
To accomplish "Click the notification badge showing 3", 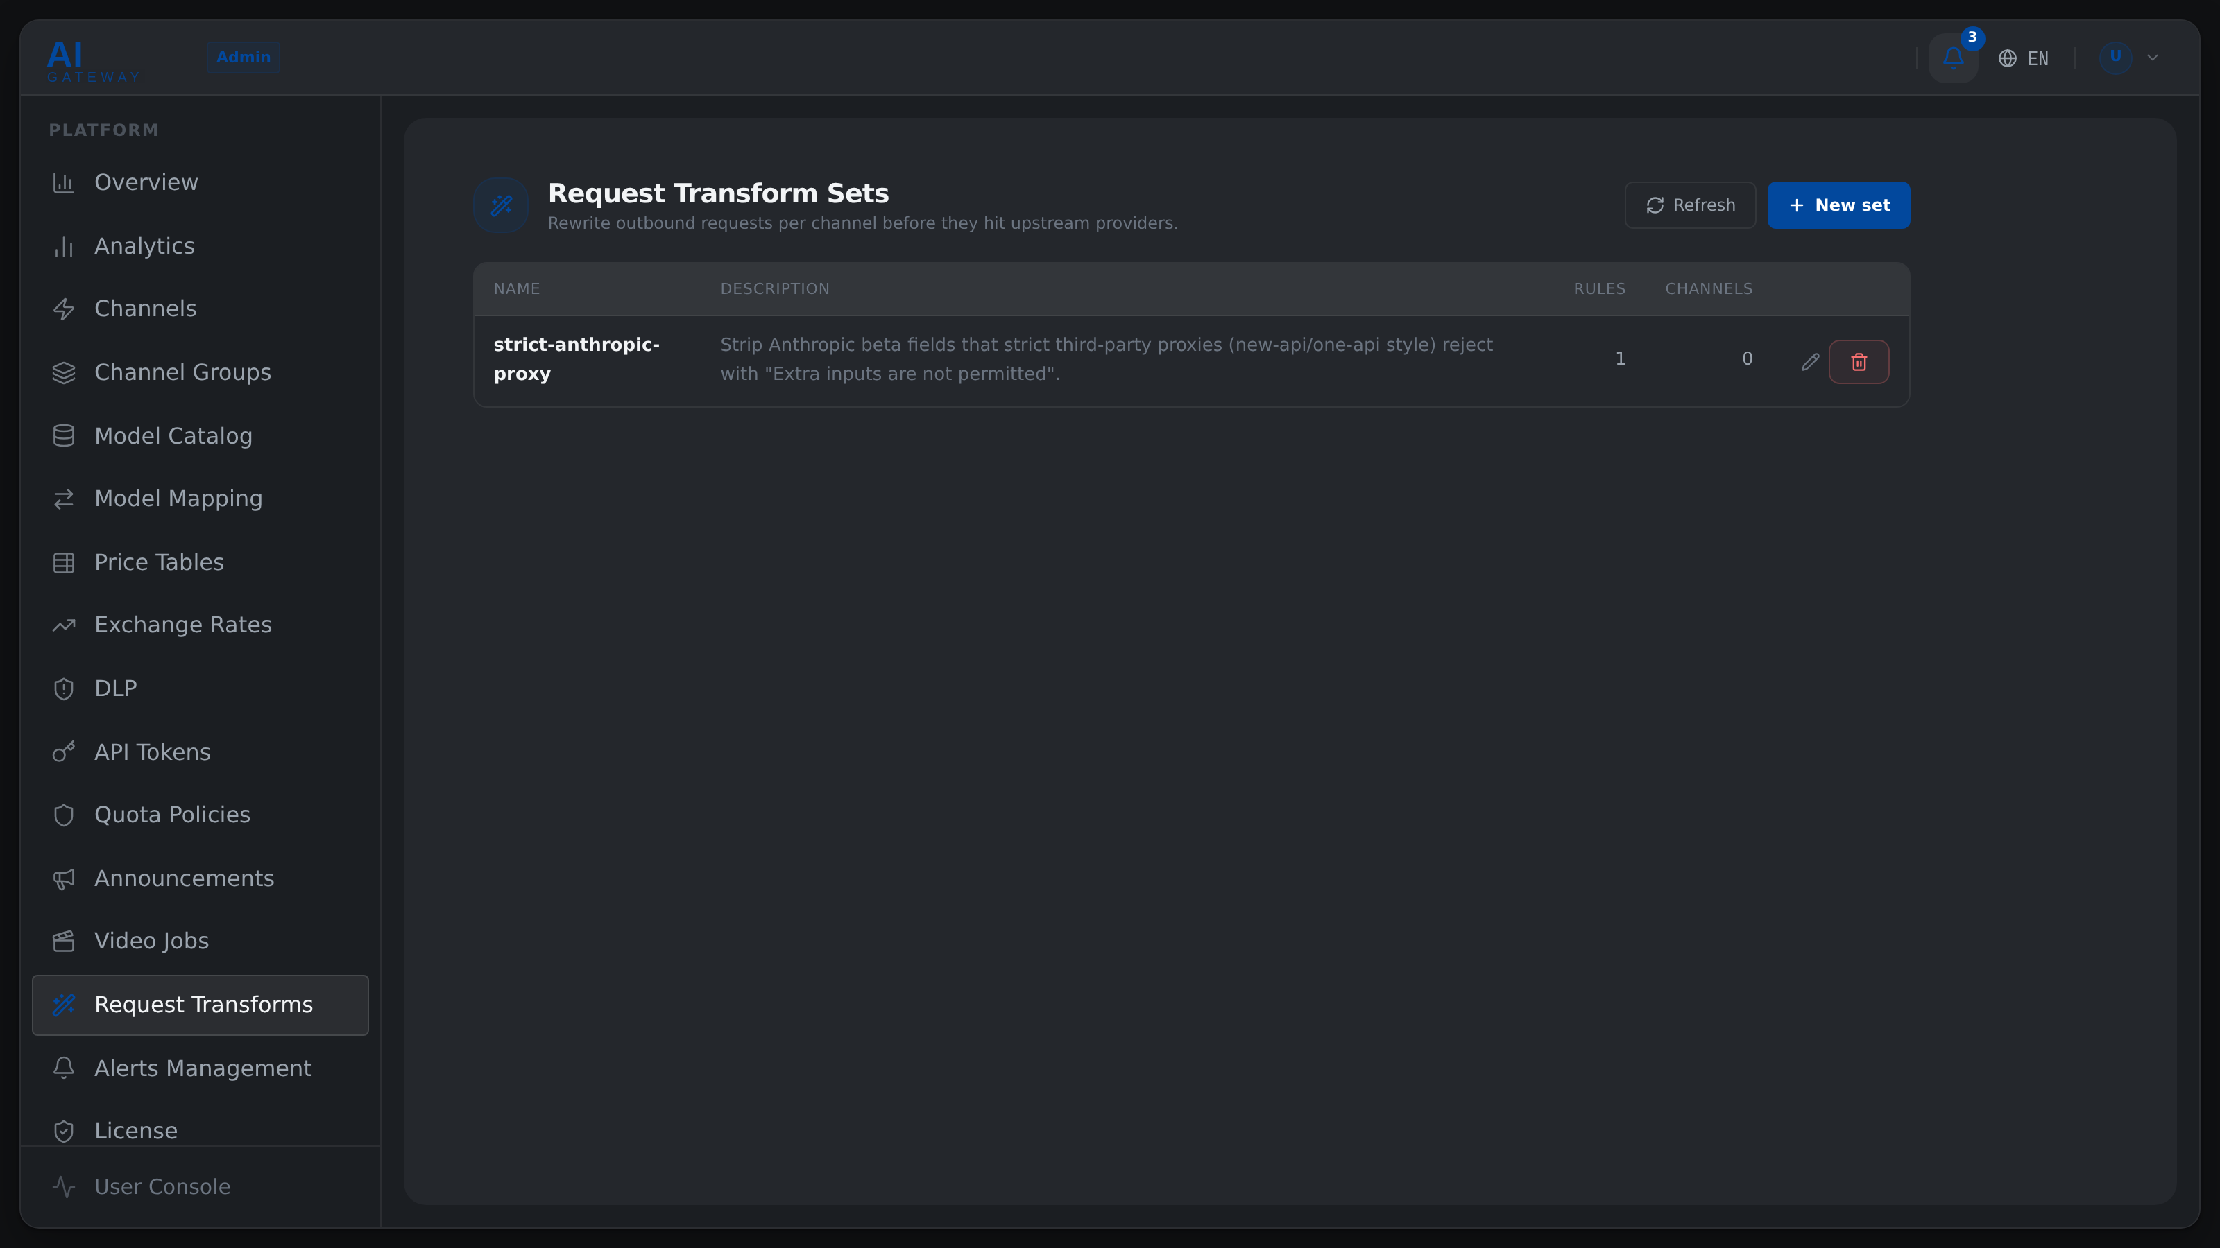I will (x=1972, y=38).
